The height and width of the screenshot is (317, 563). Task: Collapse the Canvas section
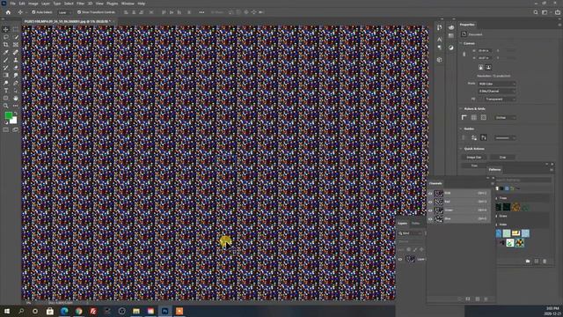[x=461, y=43]
